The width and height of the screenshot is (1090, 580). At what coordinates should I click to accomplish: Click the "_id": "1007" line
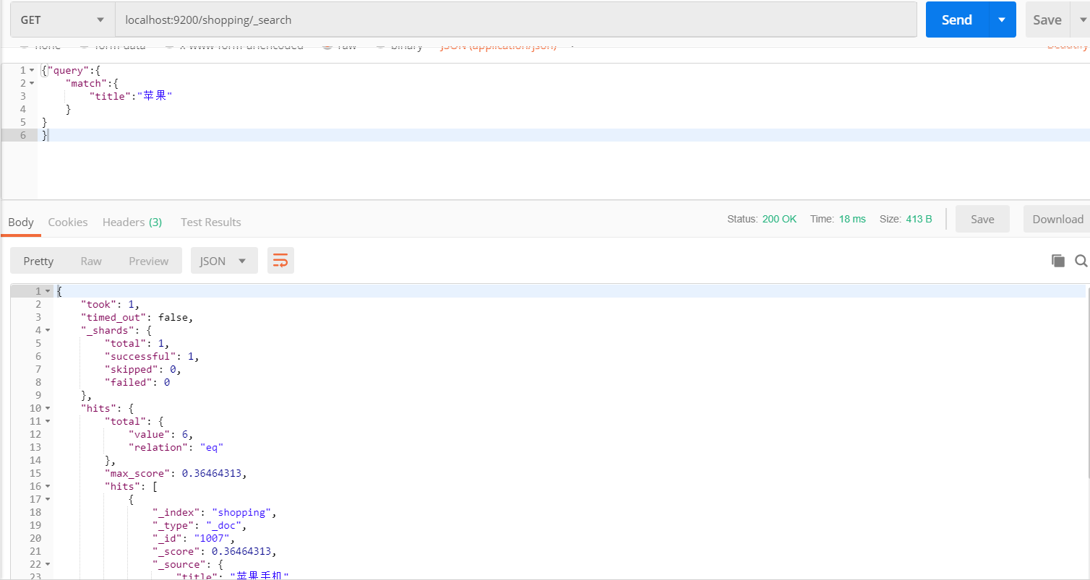pyautogui.click(x=194, y=538)
